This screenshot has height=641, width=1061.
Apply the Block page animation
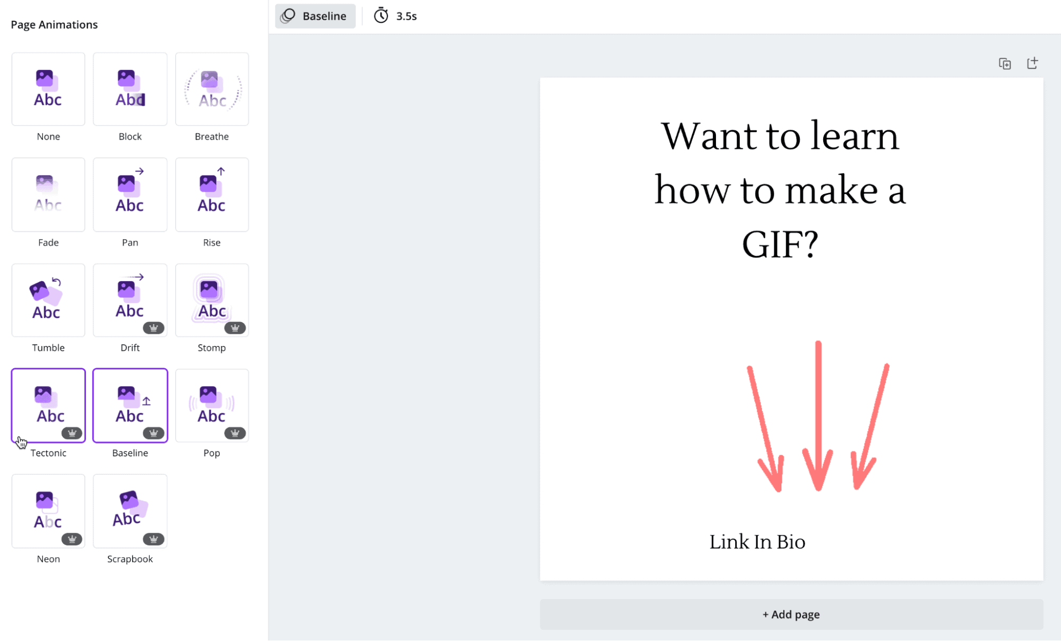point(130,89)
